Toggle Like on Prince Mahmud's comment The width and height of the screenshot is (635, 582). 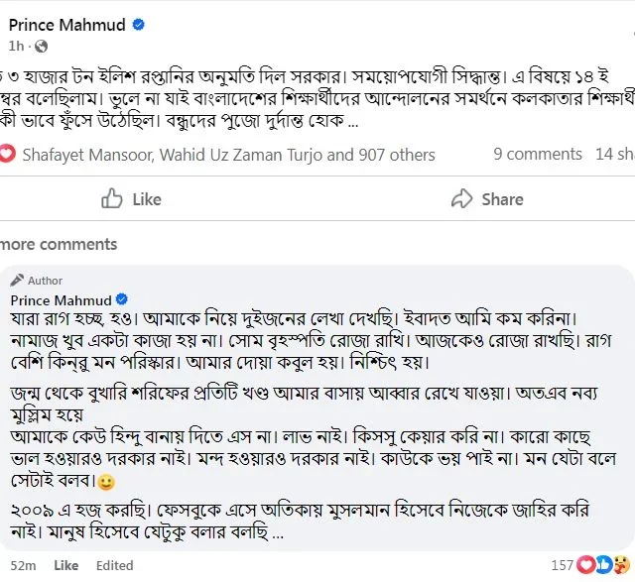(x=66, y=565)
